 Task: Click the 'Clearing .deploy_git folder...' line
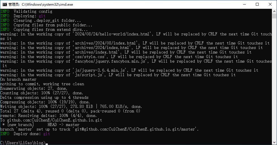pyautogui.click(x=40, y=20)
